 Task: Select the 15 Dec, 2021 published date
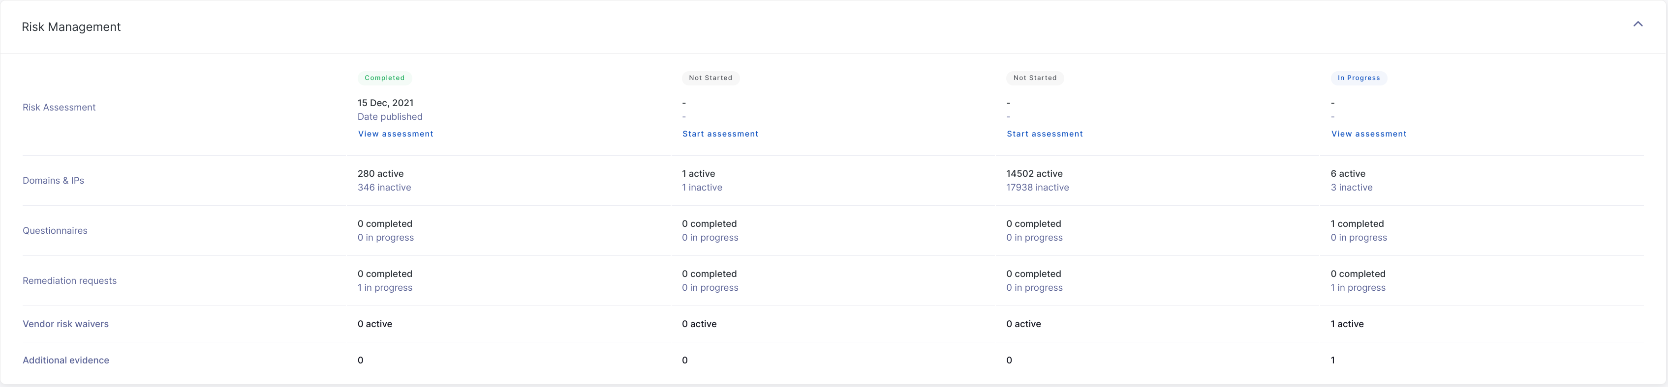pyautogui.click(x=385, y=103)
